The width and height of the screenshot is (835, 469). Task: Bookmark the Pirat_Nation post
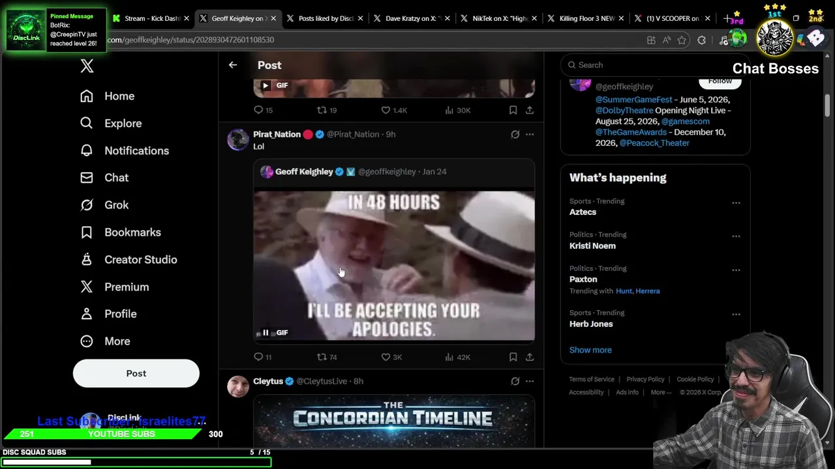point(513,357)
